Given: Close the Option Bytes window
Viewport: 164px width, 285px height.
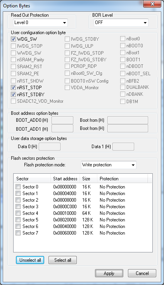Looking at the screenshot, I should pyautogui.click(x=152, y=4).
